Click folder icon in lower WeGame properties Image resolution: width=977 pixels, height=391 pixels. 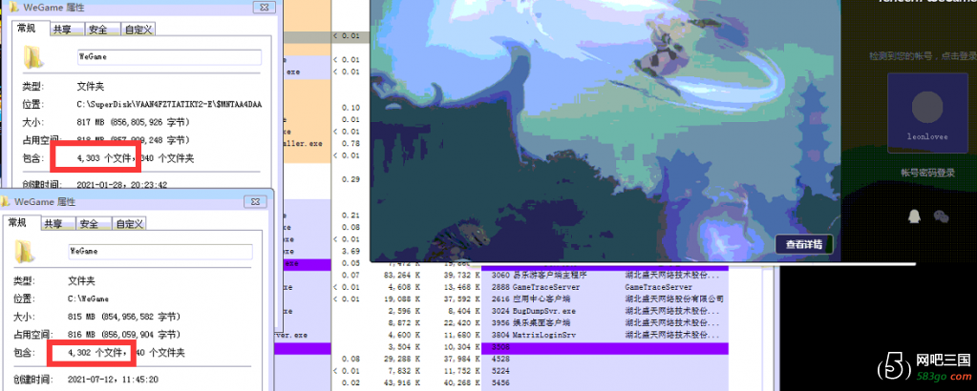24,252
